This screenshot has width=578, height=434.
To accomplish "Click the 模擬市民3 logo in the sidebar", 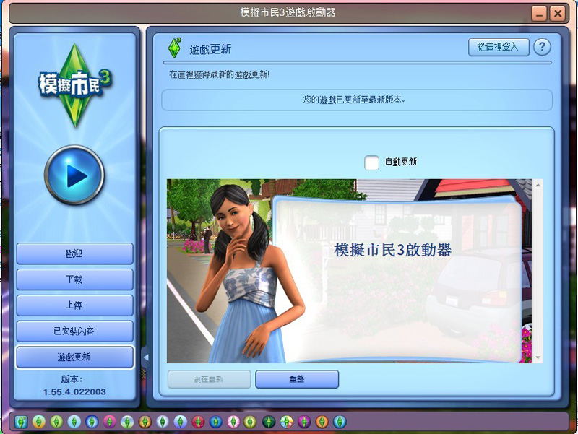I will [x=75, y=85].
